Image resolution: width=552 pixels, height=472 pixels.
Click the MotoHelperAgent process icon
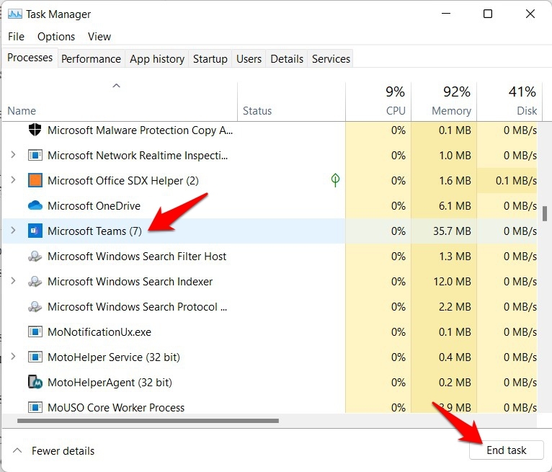pyautogui.click(x=35, y=383)
